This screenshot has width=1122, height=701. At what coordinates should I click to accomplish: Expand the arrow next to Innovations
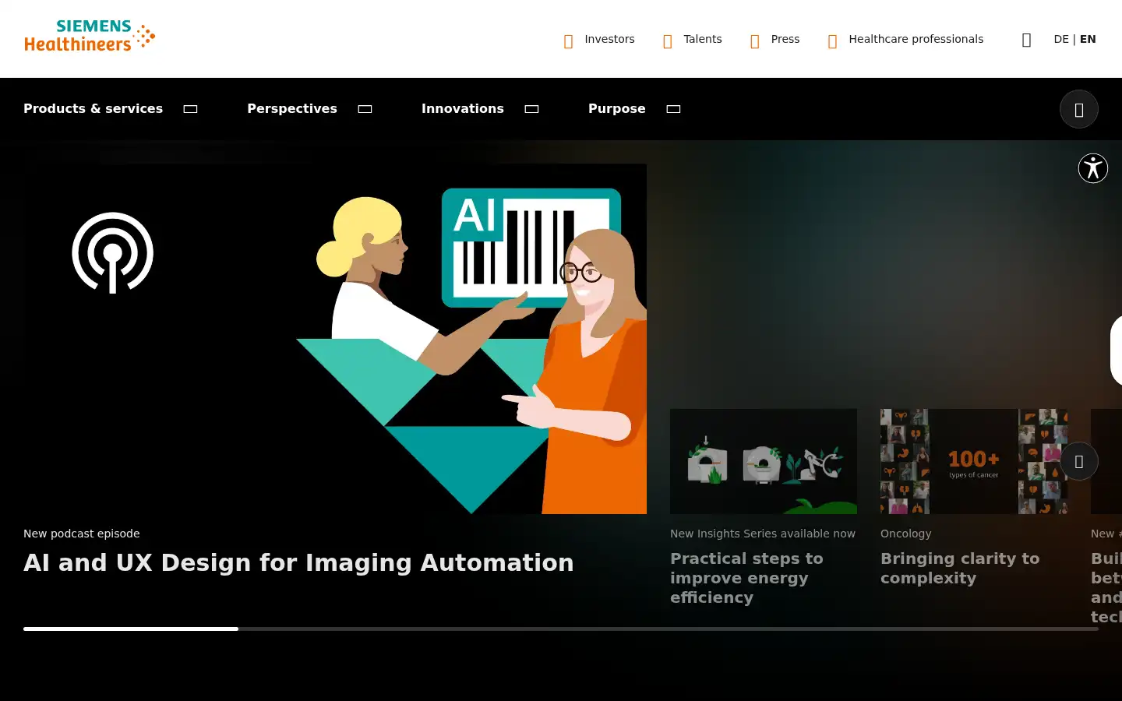[x=531, y=109]
